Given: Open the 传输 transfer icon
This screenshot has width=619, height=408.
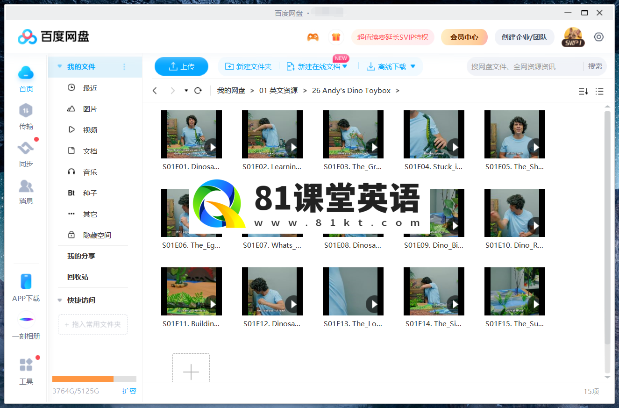Looking at the screenshot, I should click(26, 111).
